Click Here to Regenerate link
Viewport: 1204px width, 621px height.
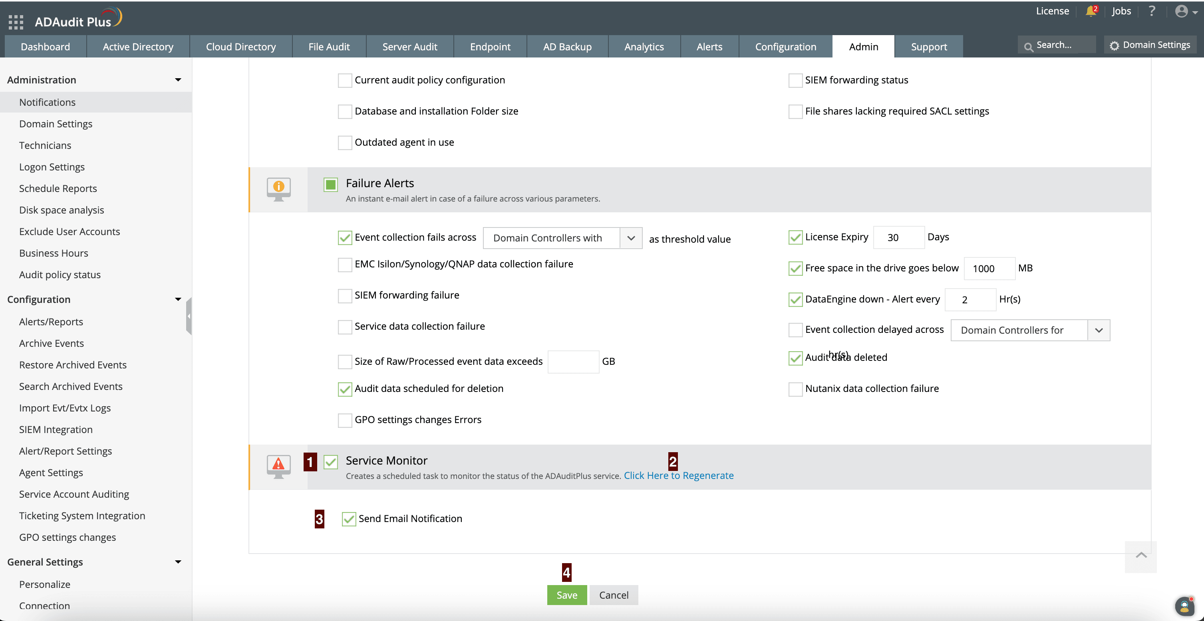coord(679,475)
